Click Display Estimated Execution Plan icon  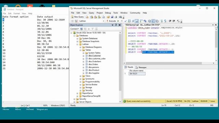pos(129,21)
